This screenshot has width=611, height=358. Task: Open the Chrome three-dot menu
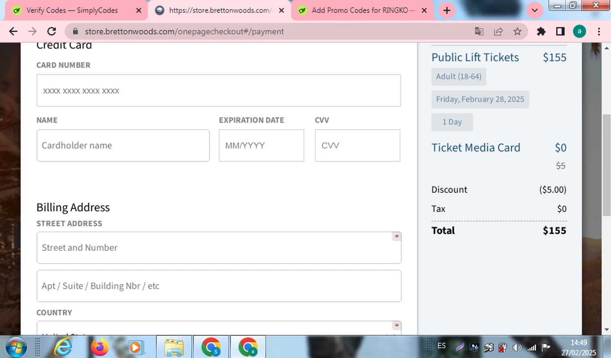(599, 31)
